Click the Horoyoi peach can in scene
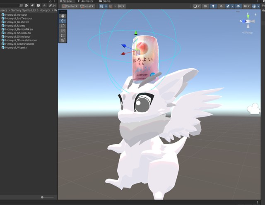 click(x=146, y=59)
